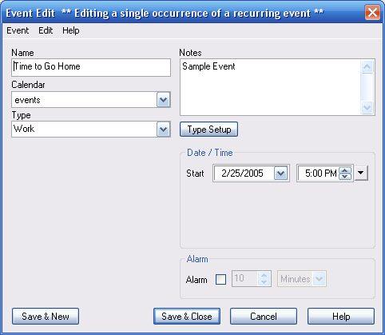Open the Edit menu
The height and width of the screenshot is (335, 385).
tap(46, 30)
